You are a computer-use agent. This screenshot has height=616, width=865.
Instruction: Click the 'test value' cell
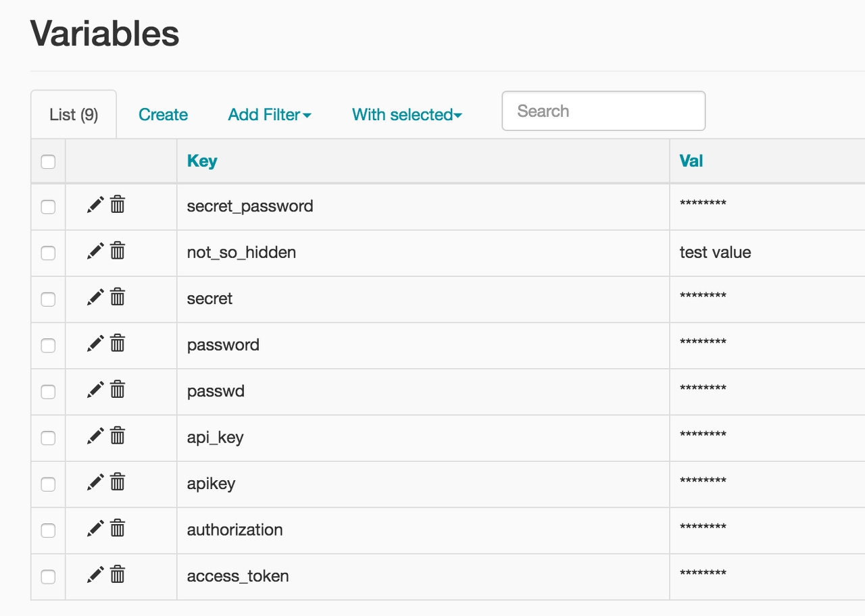tap(767, 253)
